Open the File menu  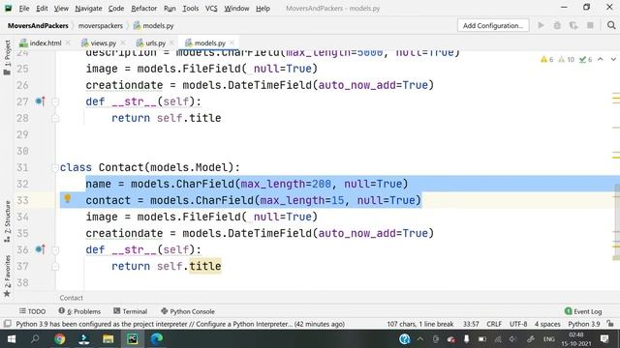(x=23, y=9)
